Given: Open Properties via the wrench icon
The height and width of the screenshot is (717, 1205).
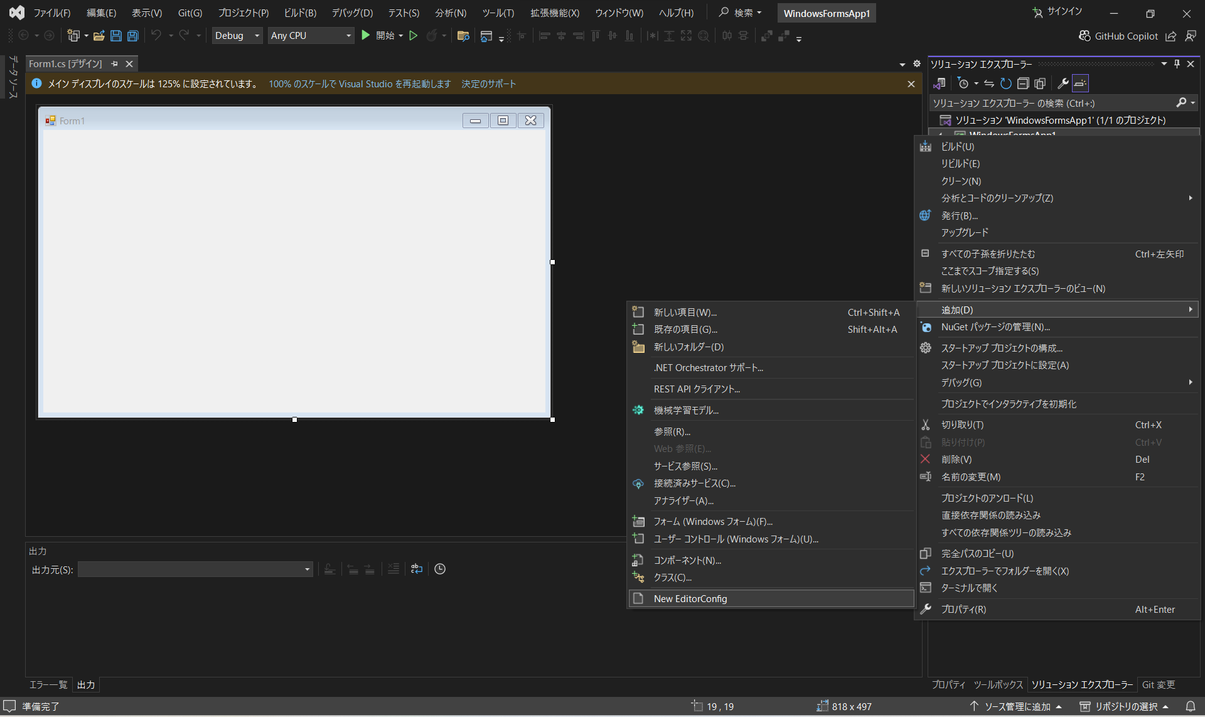Looking at the screenshot, I should pos(1063,83).
